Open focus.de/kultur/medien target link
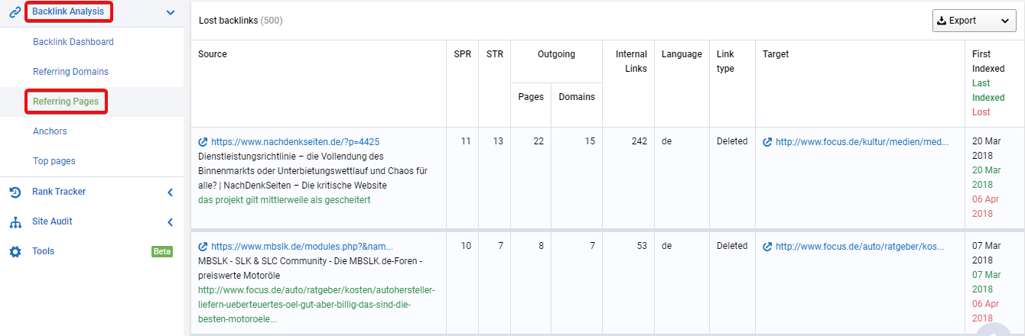 (x=862, y=141)
